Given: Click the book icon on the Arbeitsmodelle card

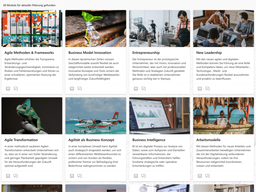Looking at the screenshot, I should click(x=200, y=176).
